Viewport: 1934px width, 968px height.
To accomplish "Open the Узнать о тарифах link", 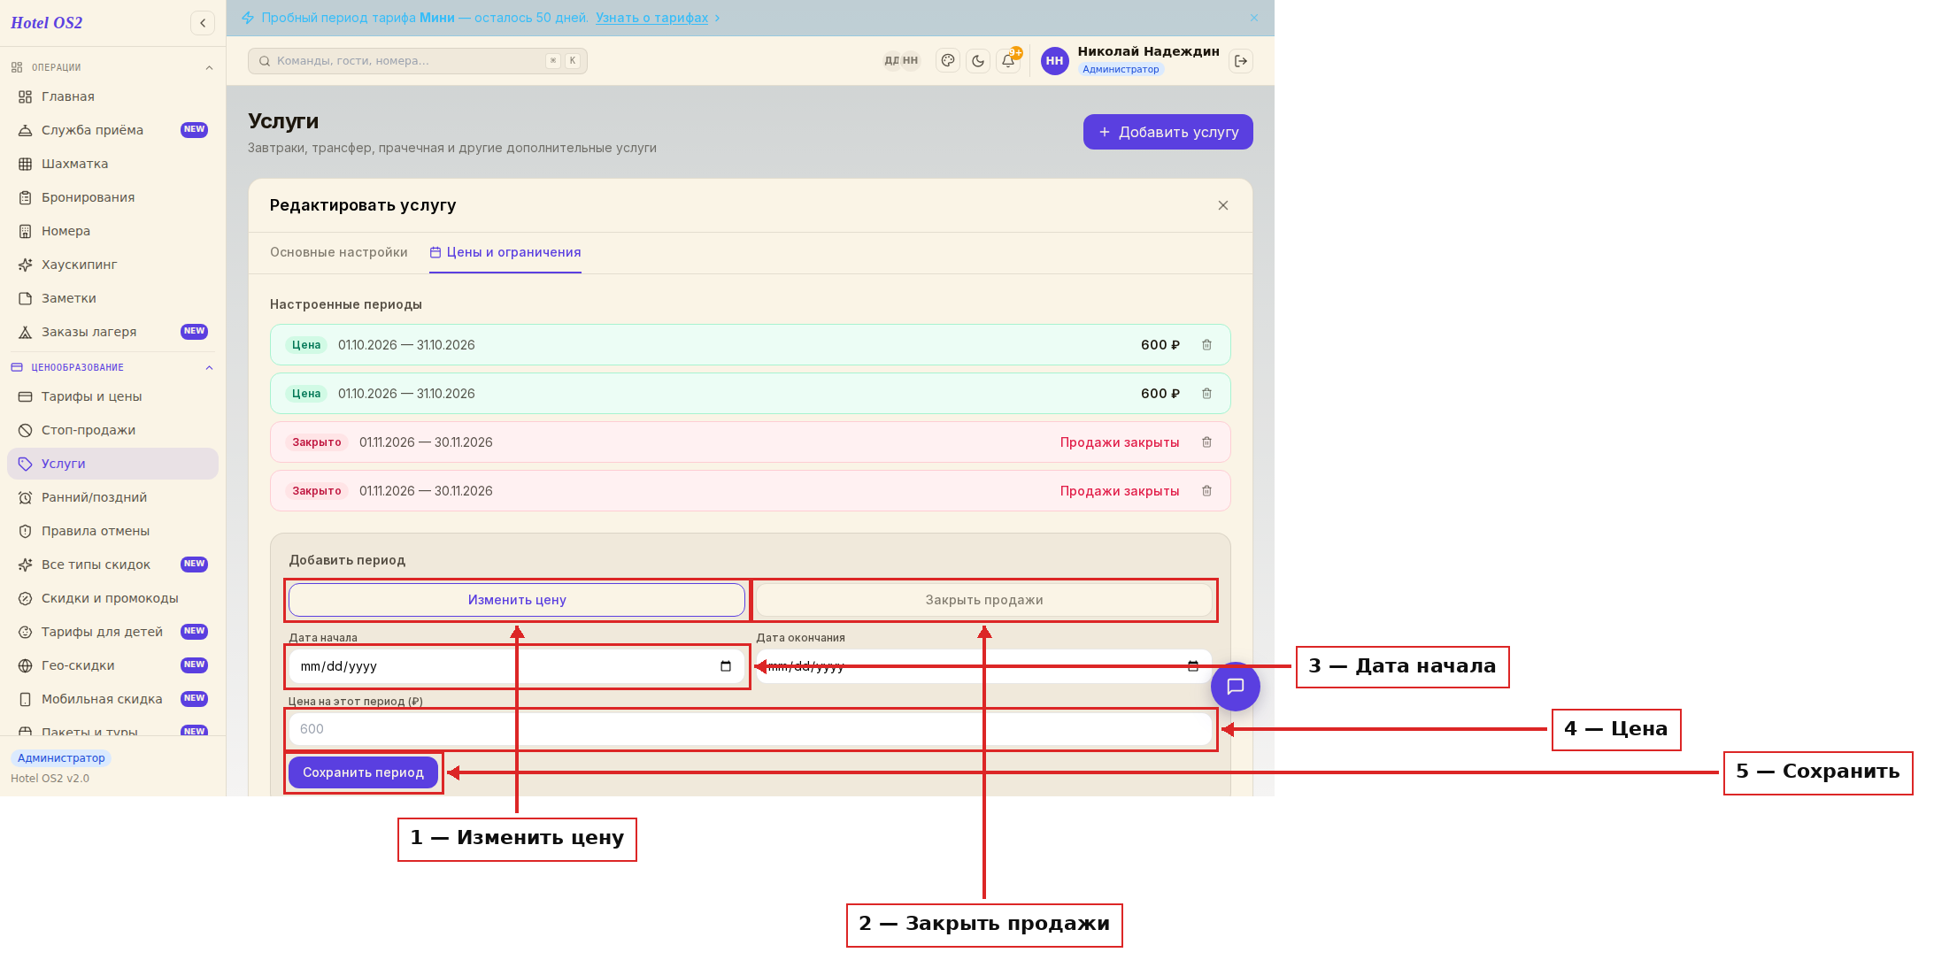I will pos(651,18).
